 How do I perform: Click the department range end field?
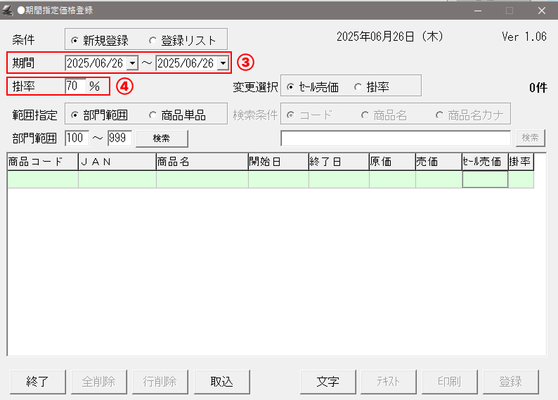pyautogui.click(x=119, y=138)
